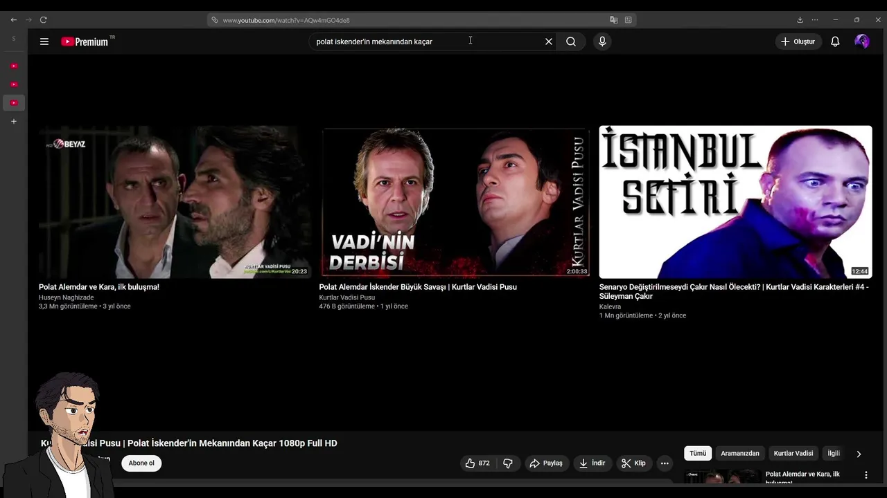Create a clip with the Klip button

click(633, 463)
